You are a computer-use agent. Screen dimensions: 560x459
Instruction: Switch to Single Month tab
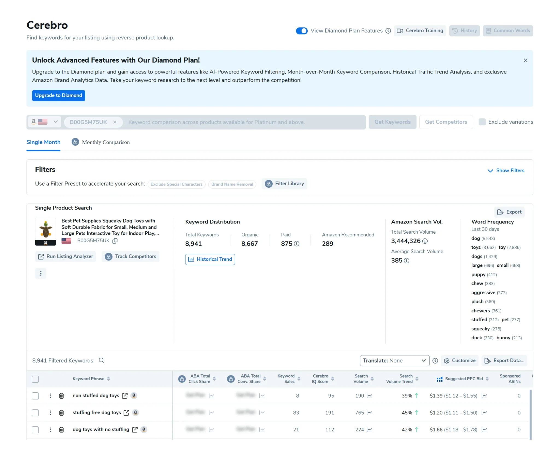pyautogui.click(x=43, y=142)
